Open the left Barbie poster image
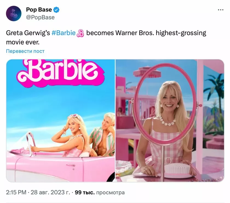This screenshot has height=203, width=230. click(61, 121)
